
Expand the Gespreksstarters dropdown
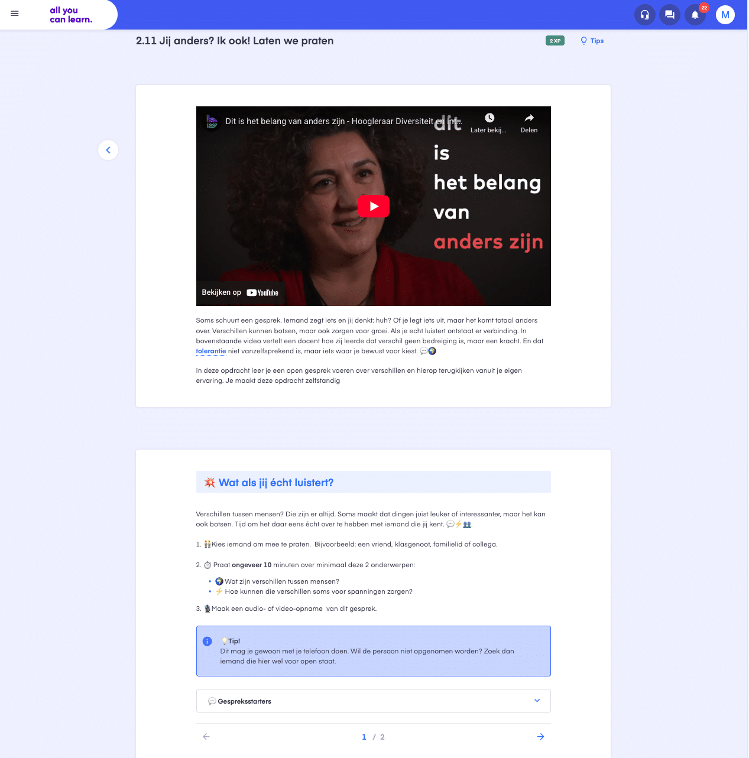point(373,701)
